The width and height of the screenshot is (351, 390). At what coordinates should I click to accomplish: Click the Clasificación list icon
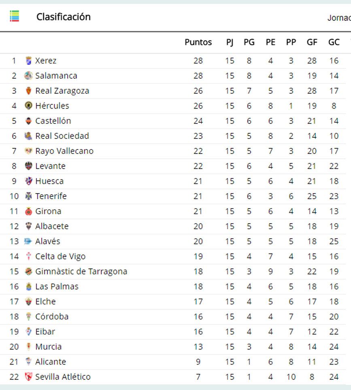pos(15,17)
